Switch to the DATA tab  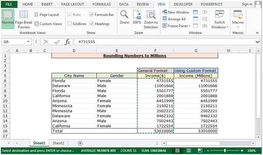point(124,4)
